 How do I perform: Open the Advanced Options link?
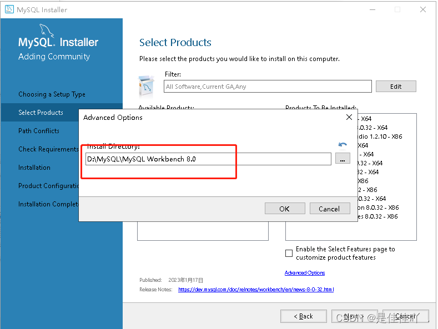click(304, 273)
